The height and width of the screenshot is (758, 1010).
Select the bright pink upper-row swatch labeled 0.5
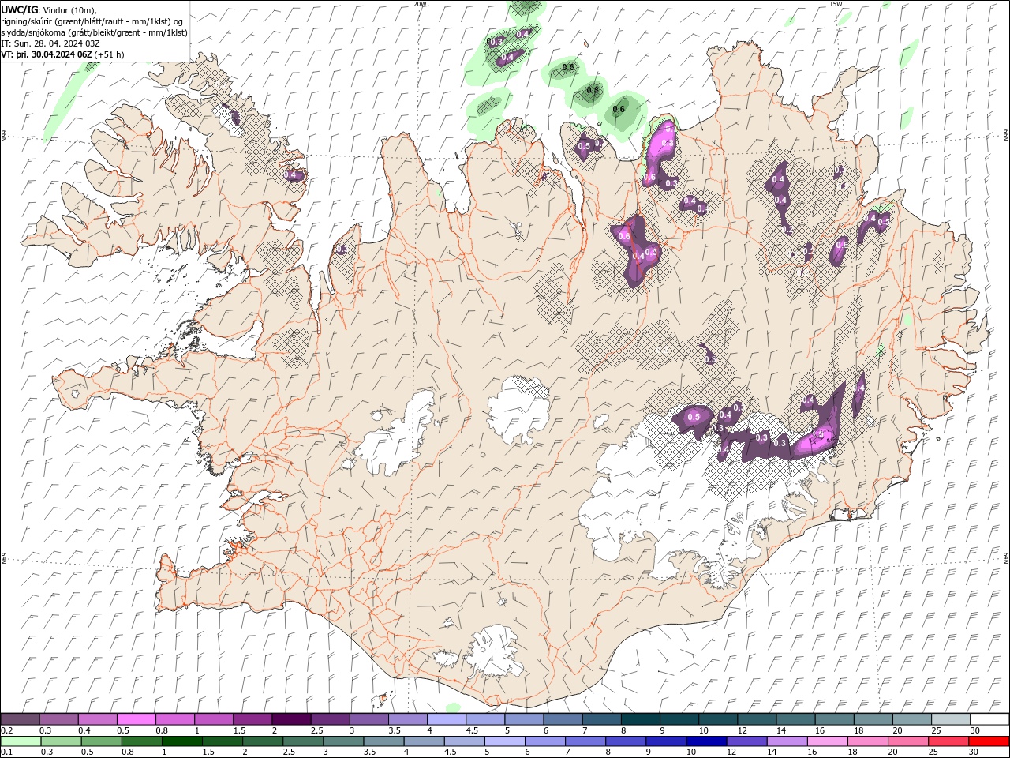(137, 719)
